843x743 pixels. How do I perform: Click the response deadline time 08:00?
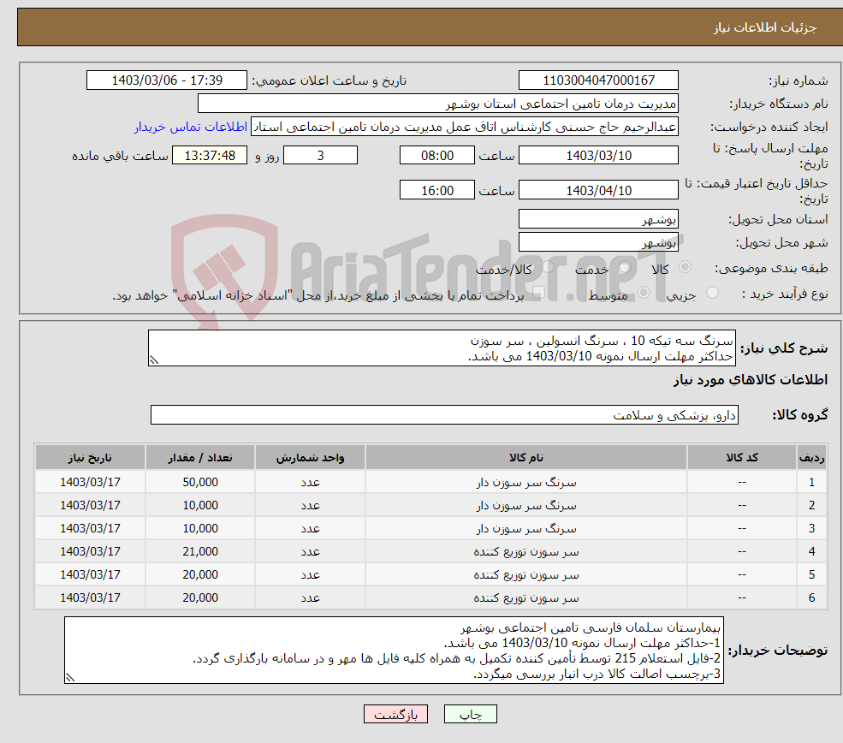[x=437, y=156]
